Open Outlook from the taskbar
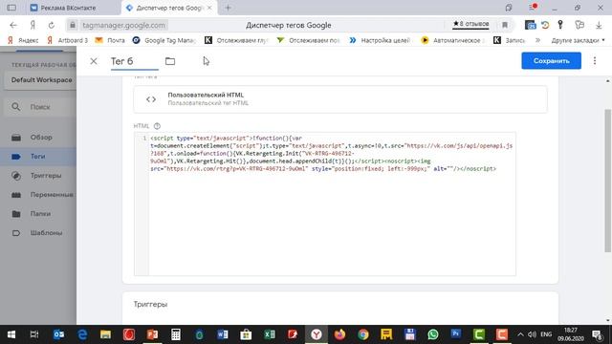Viewport: 612px width, 344px height. pyautogui.click(x=58, y=334)
